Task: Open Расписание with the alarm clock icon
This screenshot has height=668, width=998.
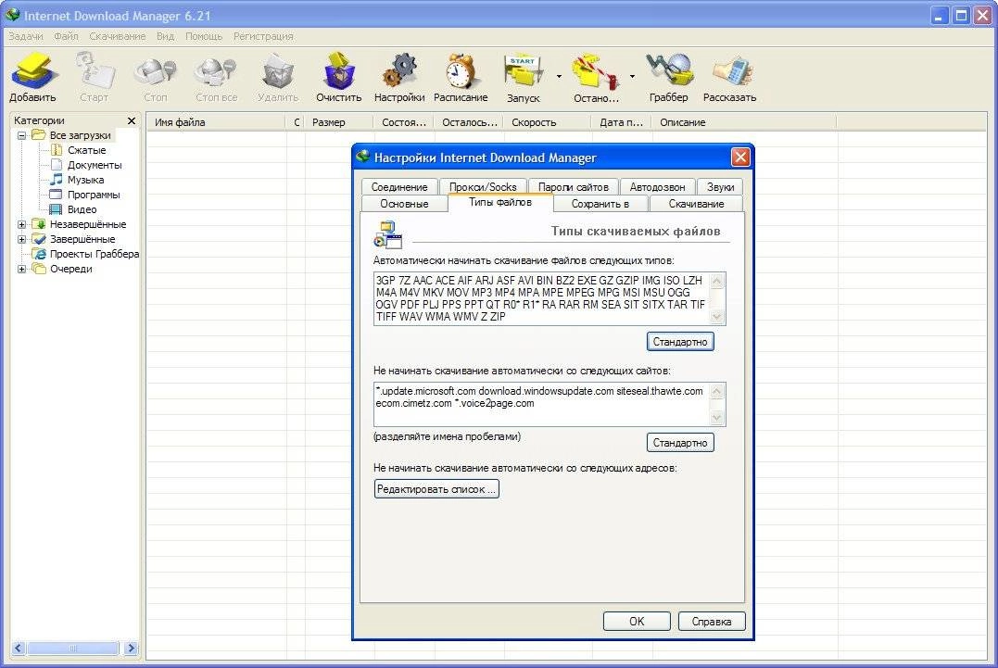Action: coord(461,77)
